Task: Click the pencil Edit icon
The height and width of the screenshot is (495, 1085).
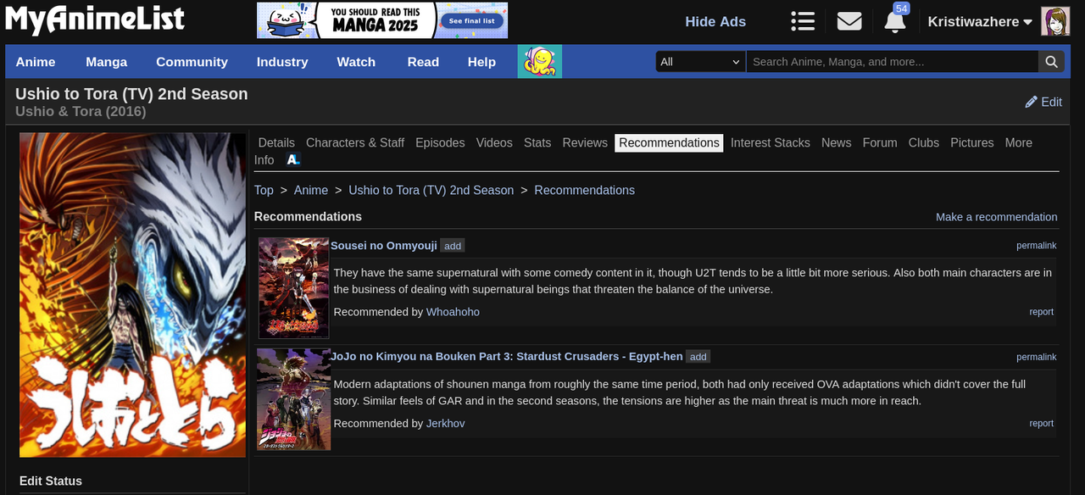Action: [1032, 102]
